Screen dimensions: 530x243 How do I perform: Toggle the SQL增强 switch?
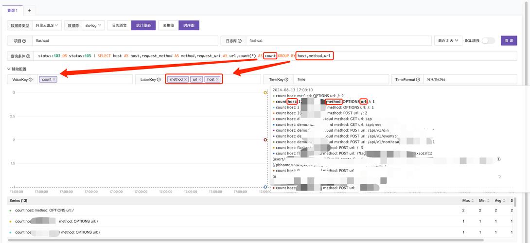(x=488, y=41)
